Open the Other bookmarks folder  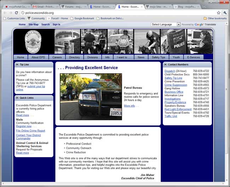point(215,18)
